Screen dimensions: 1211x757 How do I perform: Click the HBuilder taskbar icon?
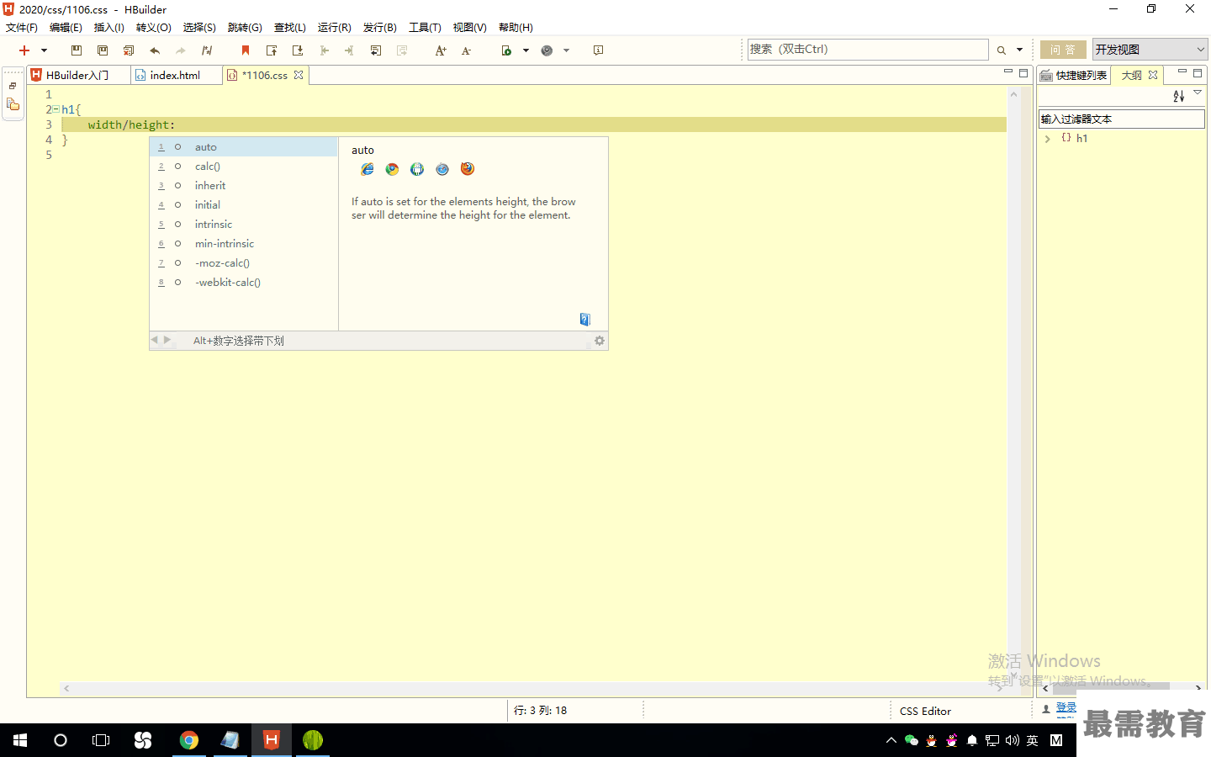[271, 740]
